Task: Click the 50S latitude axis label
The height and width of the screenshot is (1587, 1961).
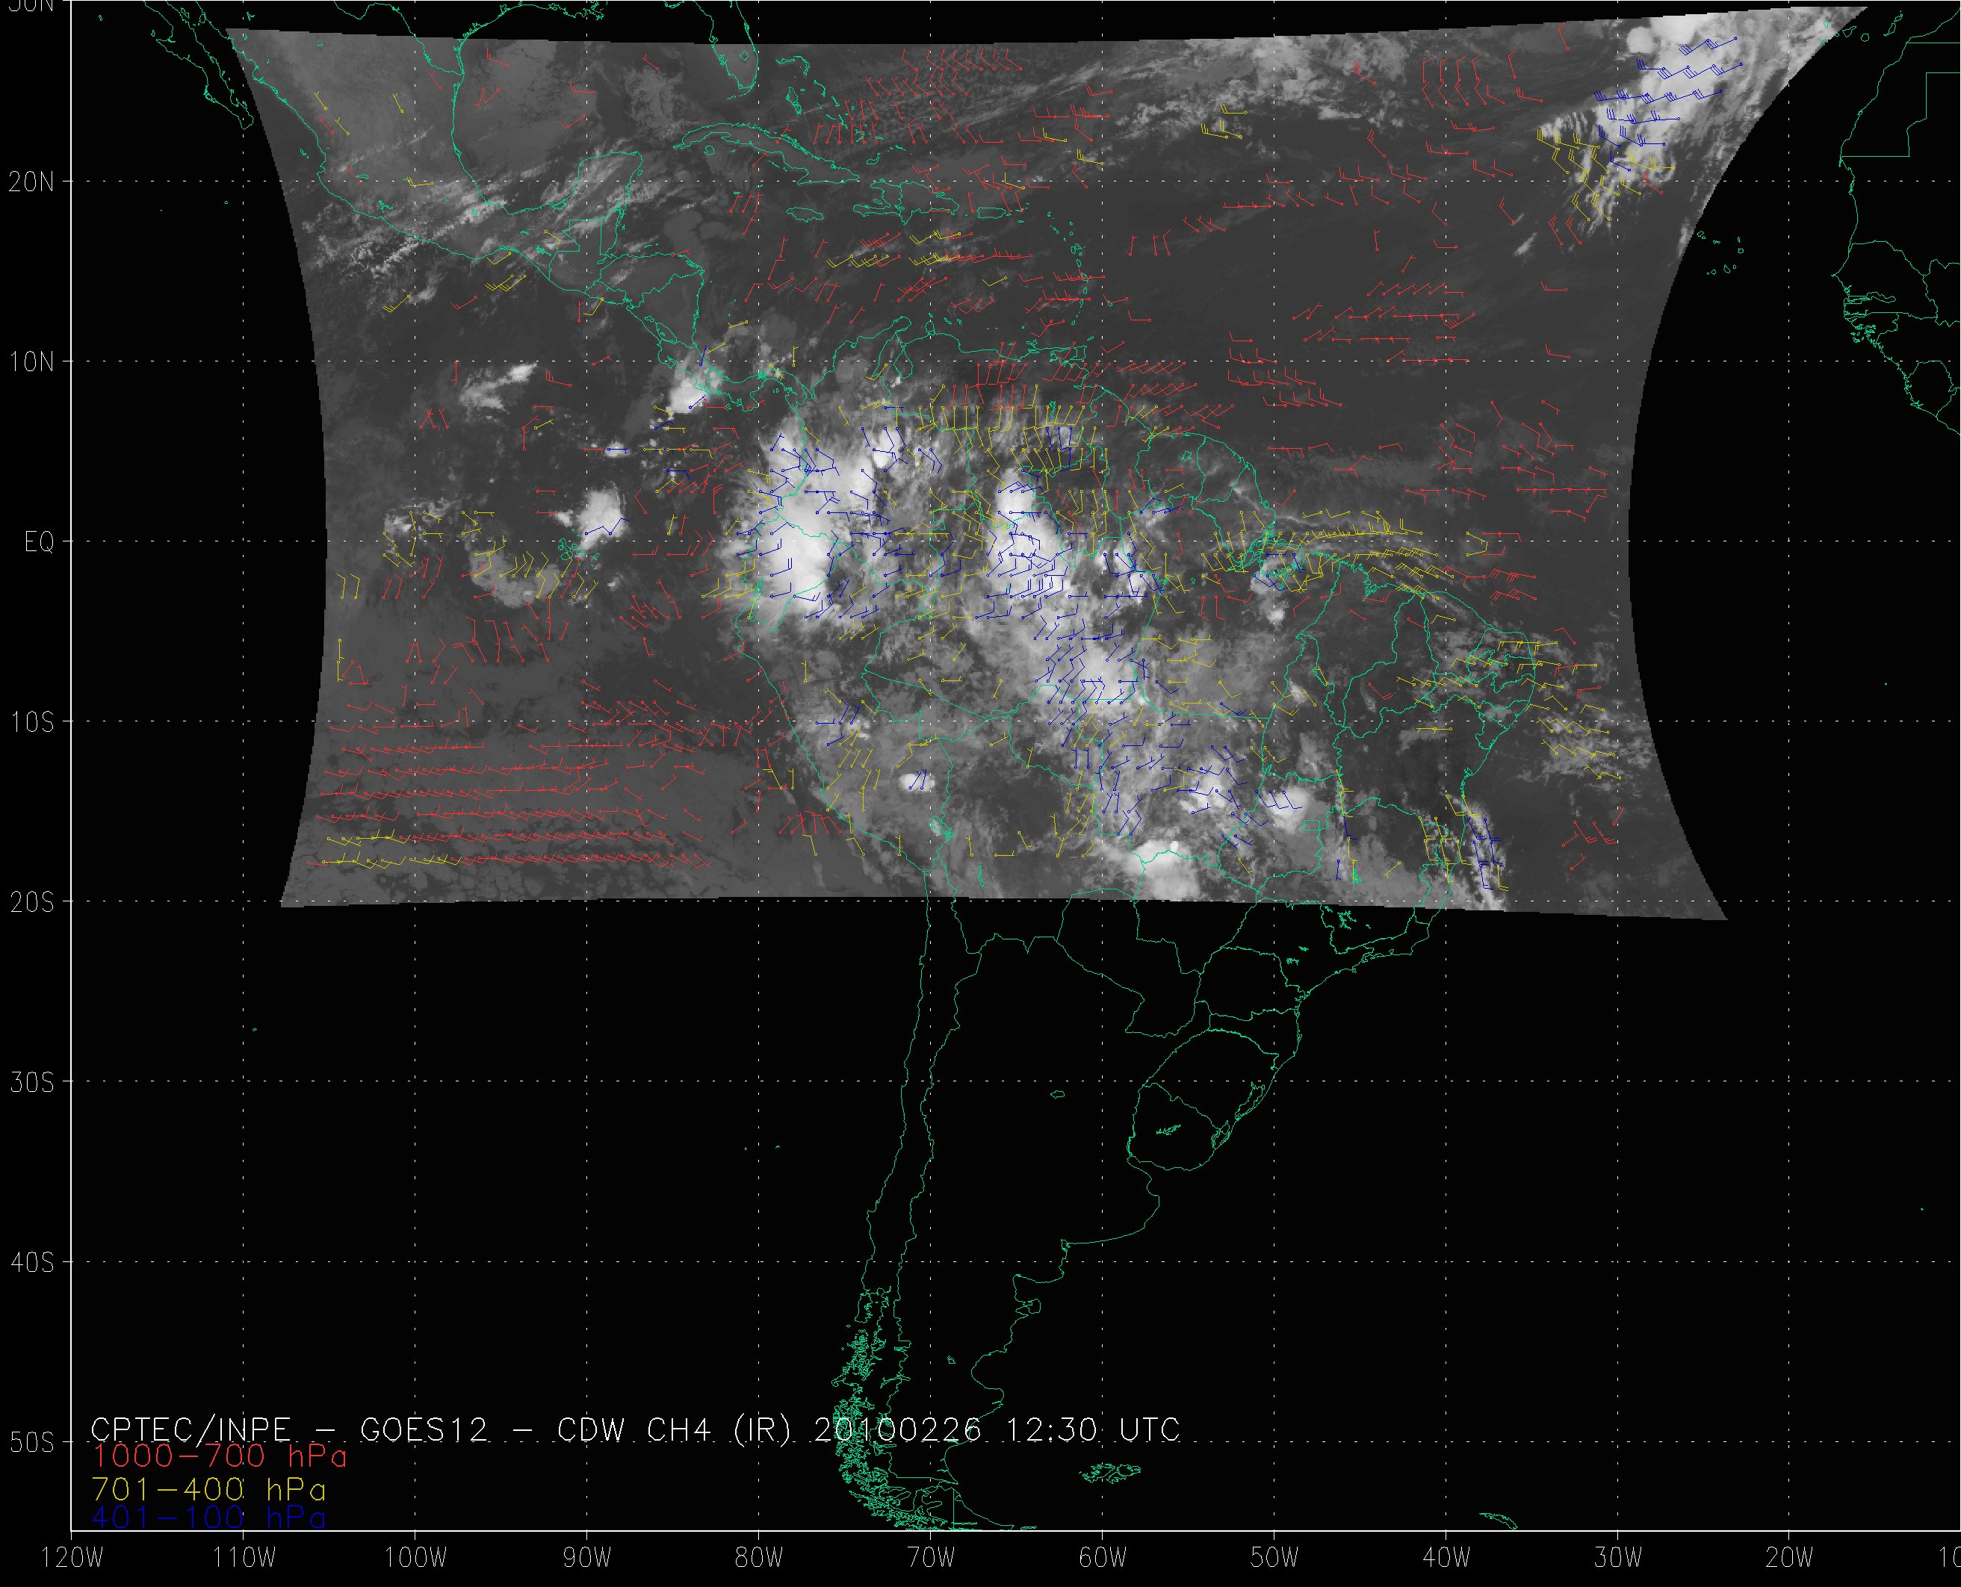Action: tap(31, 1443)
